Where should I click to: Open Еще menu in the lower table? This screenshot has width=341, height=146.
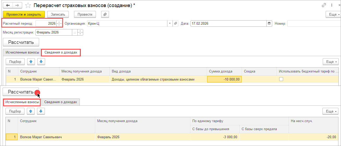pos(330,111)
